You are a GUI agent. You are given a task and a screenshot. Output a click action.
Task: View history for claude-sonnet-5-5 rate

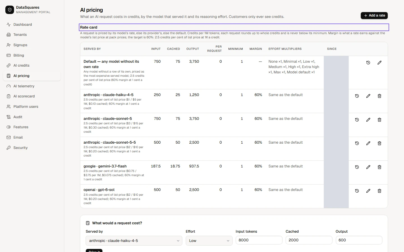tap(357, 143)
